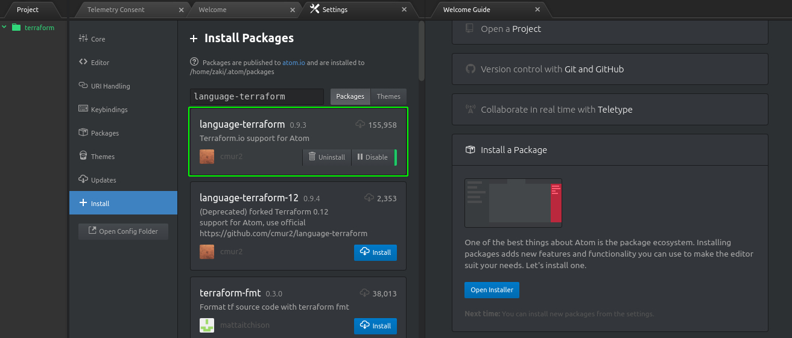Click the Settings tab tools icon
The height and width of the screenshot is (338, 792).
(314, 10)
